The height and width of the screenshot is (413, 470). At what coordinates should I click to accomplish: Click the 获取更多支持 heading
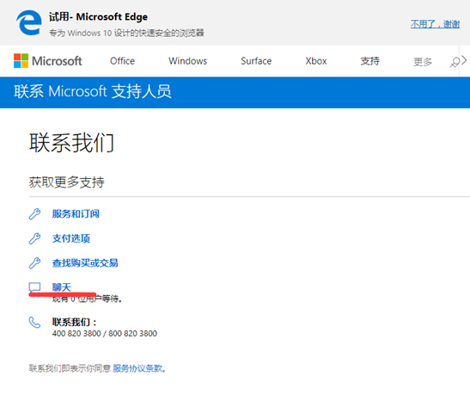pyautogui.click(x=66, y=182)
